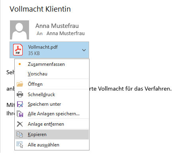
Task: Click the 'An' recipient label
Action: coord(39,34)
